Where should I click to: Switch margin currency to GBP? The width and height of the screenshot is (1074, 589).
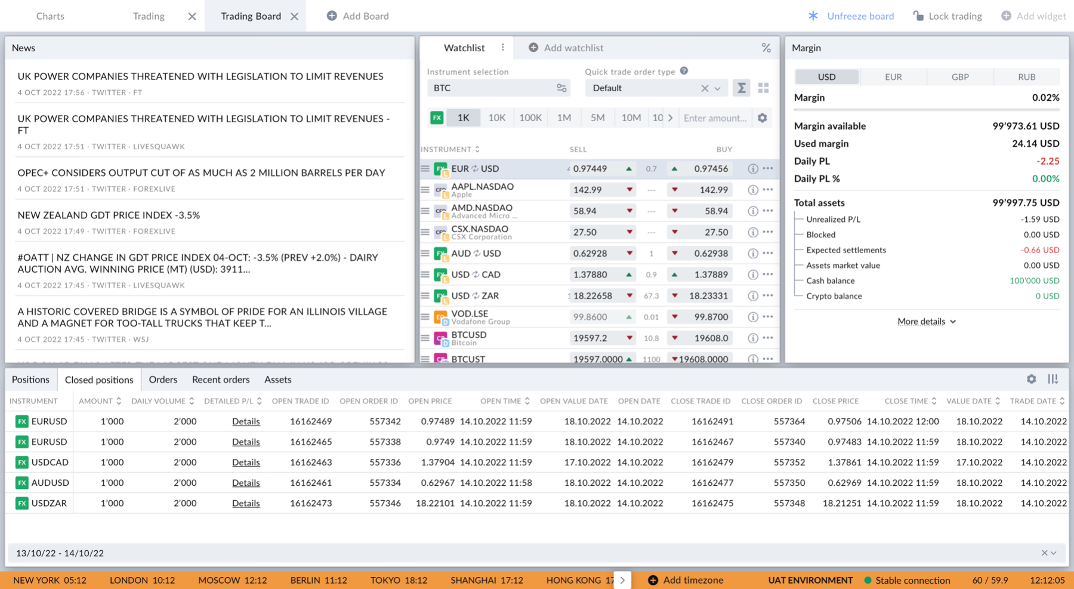960,77
